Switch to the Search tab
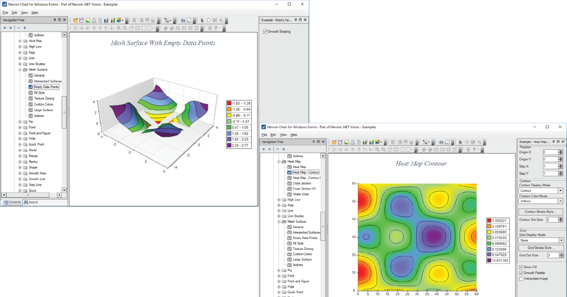567x297 pixels. pyautogui.click(x=31, y=202)
